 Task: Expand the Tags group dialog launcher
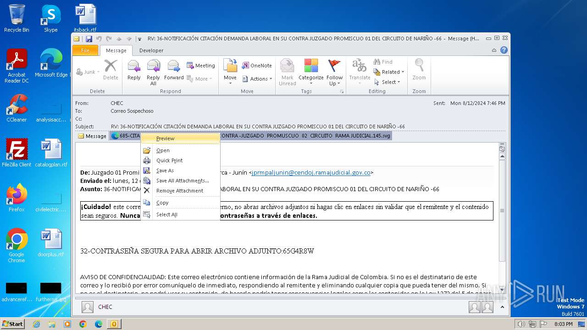[342, 92]
